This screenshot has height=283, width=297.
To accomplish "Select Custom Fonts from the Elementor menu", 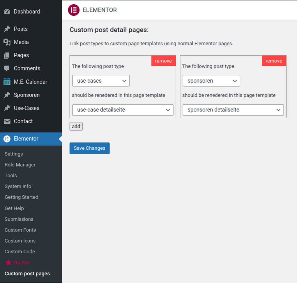I will click(x=20, y=230).
